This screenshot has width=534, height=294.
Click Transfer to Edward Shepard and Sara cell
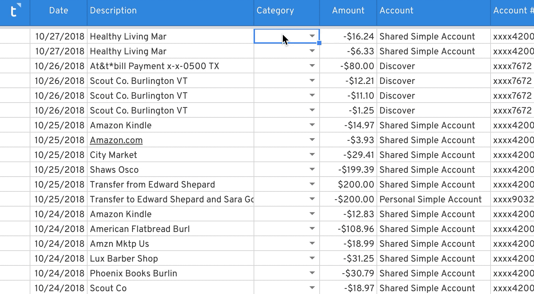tap(170, 199)
